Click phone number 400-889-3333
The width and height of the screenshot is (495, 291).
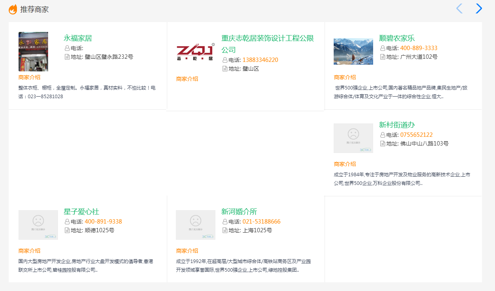tap(418, 48)
